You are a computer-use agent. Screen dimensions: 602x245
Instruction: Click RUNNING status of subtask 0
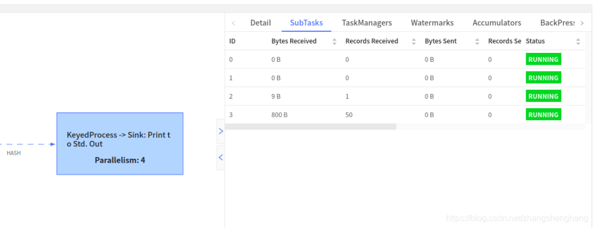(543, 60)
